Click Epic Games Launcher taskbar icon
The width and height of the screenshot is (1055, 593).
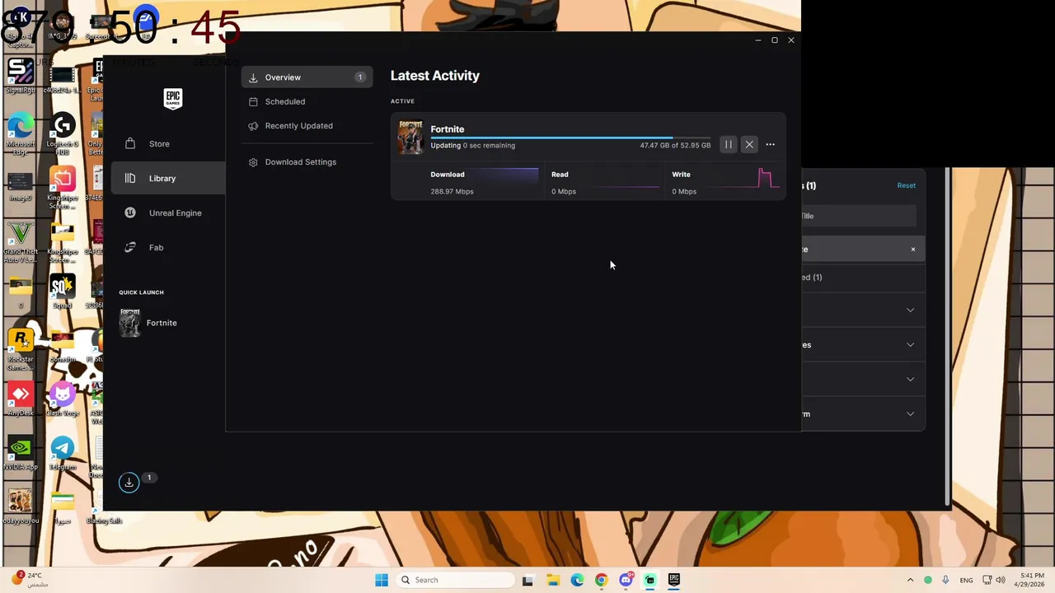tap(674, 580)
